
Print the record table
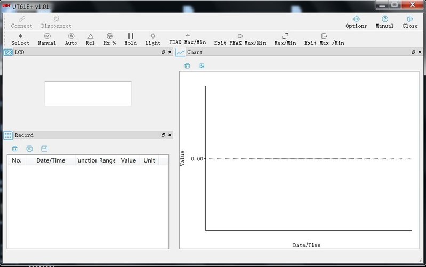point(29,149)
